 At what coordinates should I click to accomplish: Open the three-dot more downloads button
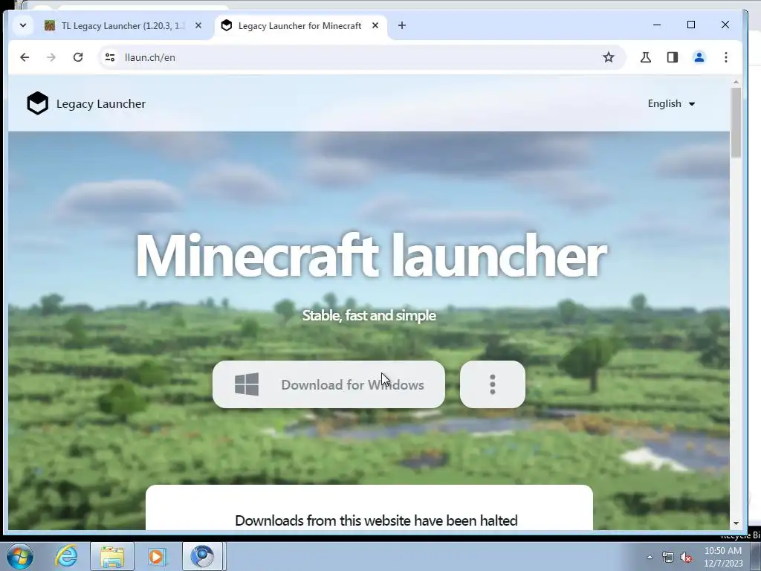[x=492, y=384]
